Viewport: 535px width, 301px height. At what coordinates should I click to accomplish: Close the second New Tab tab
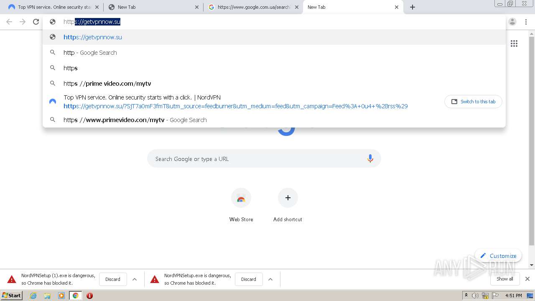pos(197,7)
